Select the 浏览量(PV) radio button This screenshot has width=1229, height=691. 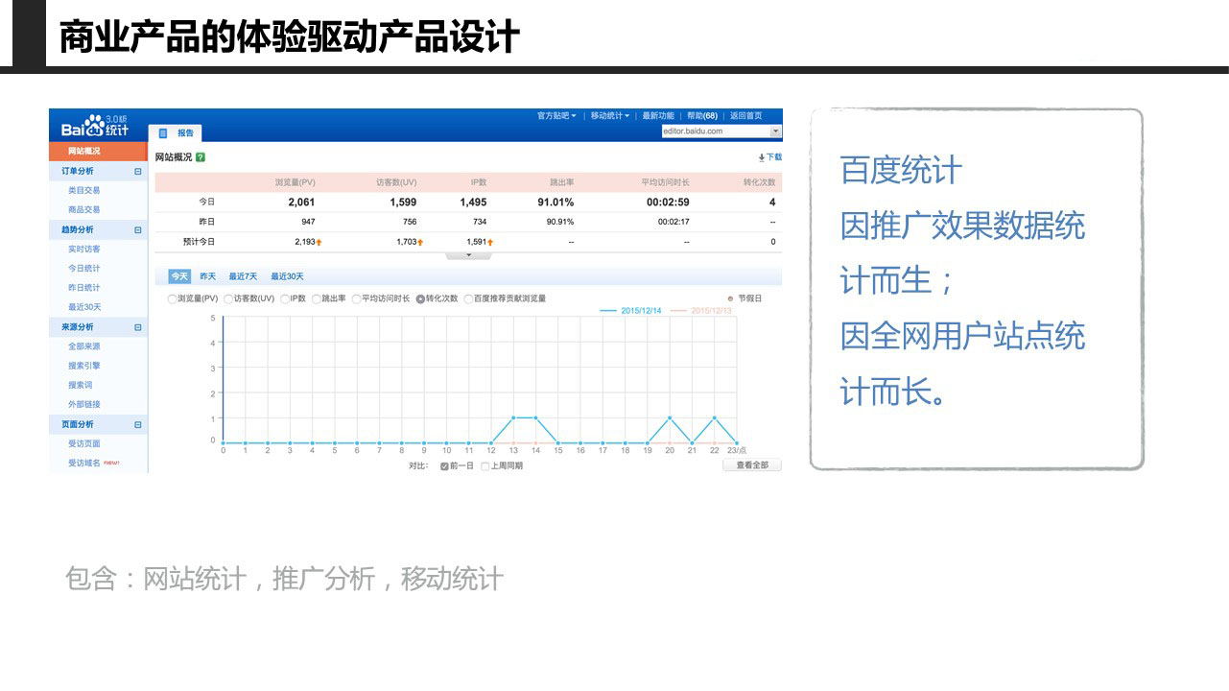pyautogui.click(x=173, y=299)
